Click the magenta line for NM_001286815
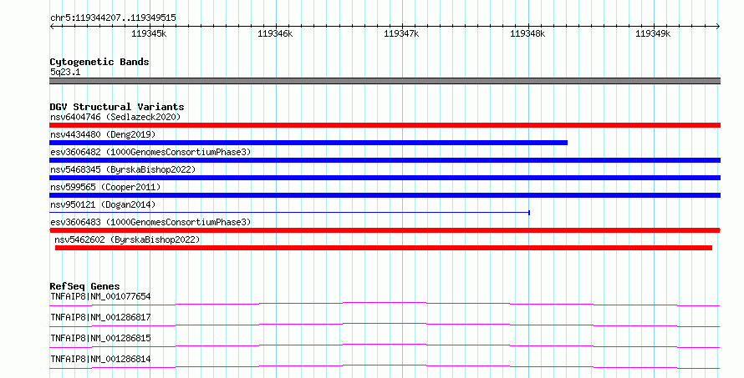744x378 pixels. click(385, 345)
